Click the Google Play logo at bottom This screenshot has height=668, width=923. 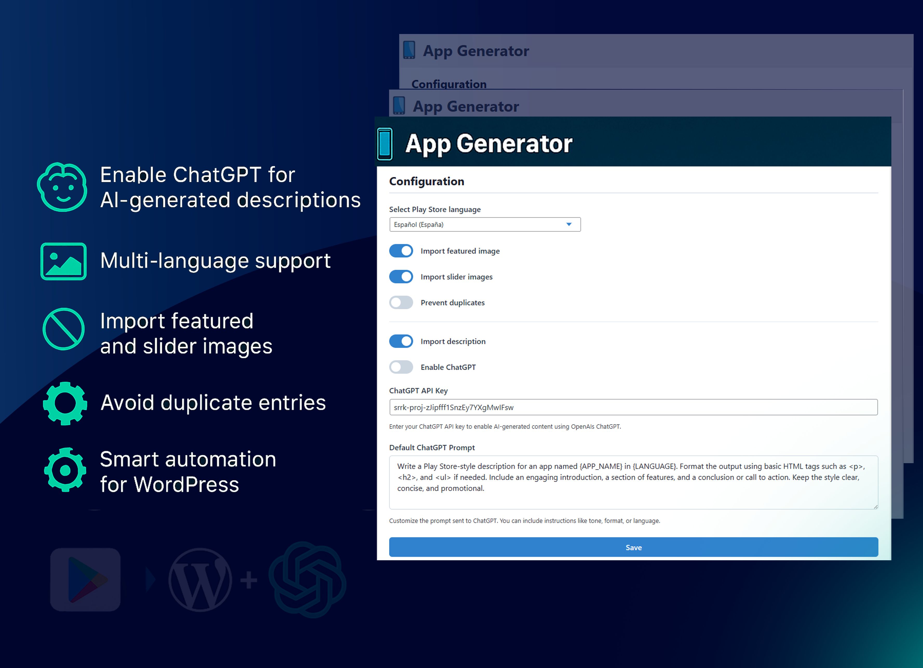coord(85,579)
